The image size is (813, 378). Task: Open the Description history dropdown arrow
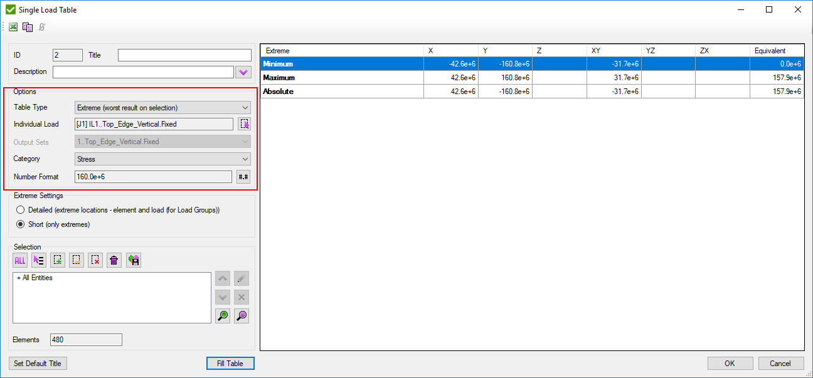click(x=243, y=72)
